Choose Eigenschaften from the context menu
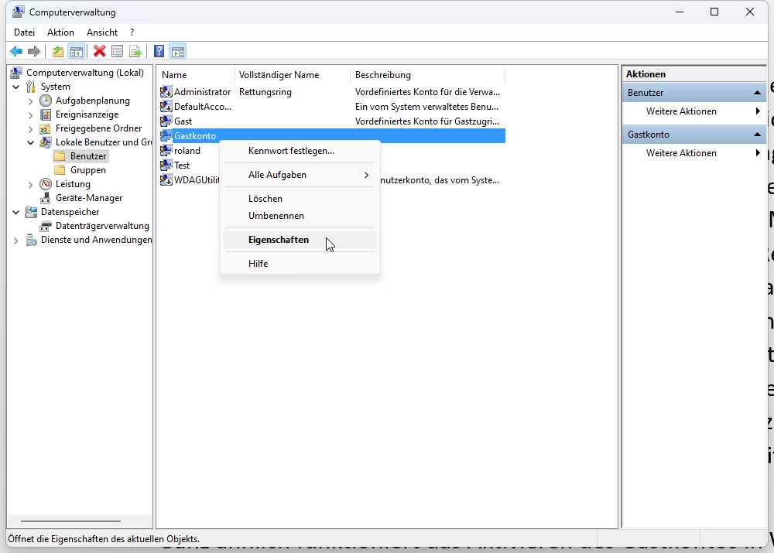The height and width of the screenshot is (553, 774). pos(279,240)
